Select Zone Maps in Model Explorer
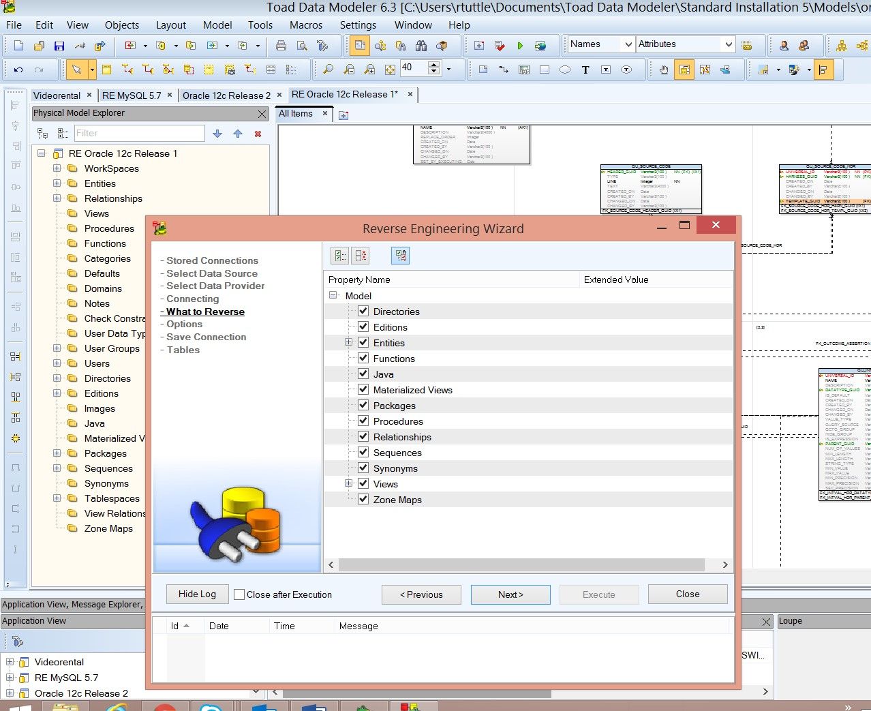The height and width of the screenshot is (711, 871). click(108, 528)
